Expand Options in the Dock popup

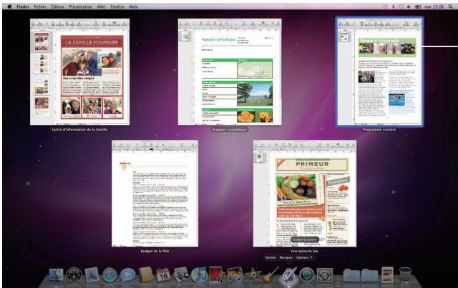pos(304,258)
